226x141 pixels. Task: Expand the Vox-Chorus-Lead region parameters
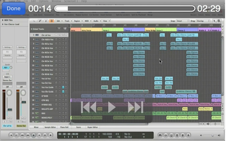pos(3,24)
